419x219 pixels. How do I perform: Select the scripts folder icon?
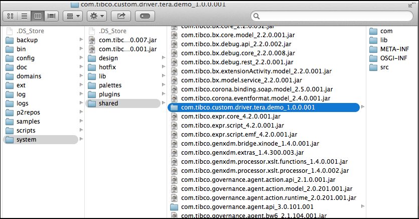(x=10, y=131)
